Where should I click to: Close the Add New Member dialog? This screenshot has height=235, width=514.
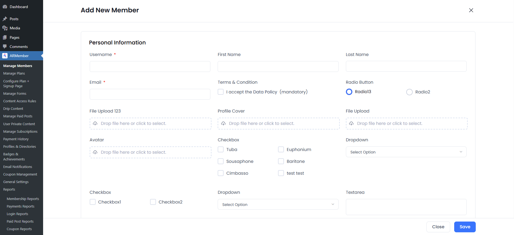pyautogui.click(x=471, y=10)
